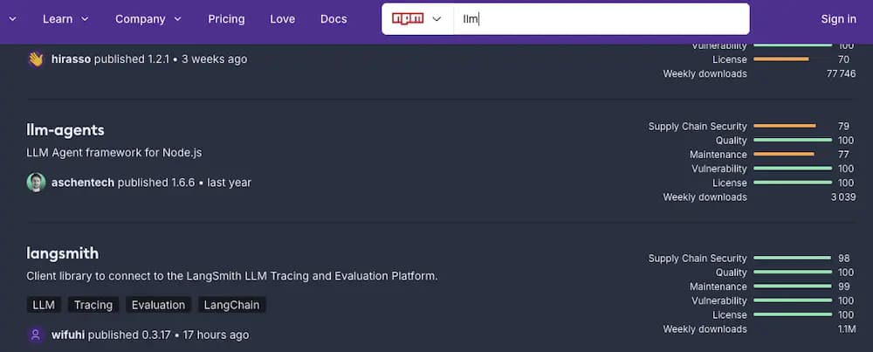This screenshot has height=352, width=873.
Task: Go to the Love menu item
Action: click(282, 18)
